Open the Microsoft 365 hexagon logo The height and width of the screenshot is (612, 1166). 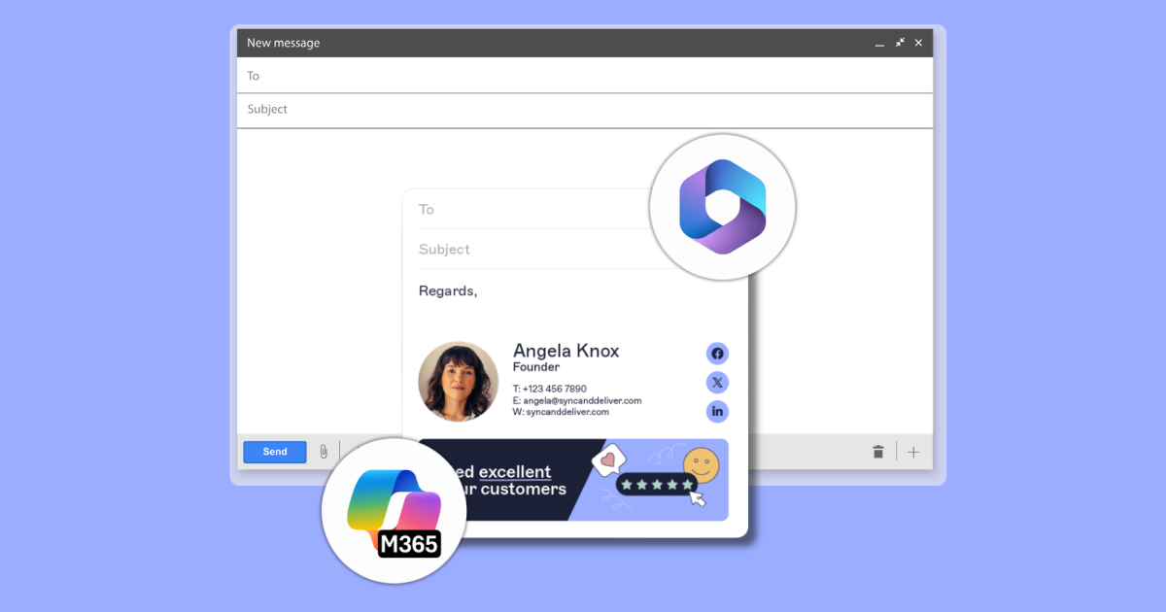tap(722, 207)
